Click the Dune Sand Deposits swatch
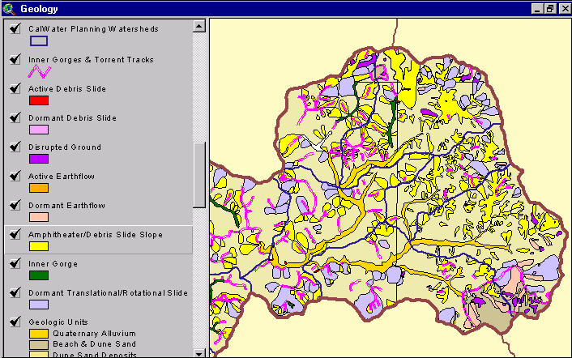 pyautogui.click(x=39, y=354)
